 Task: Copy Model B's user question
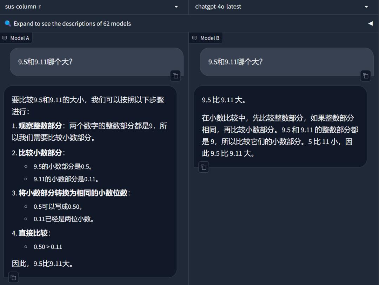[365, 76]
